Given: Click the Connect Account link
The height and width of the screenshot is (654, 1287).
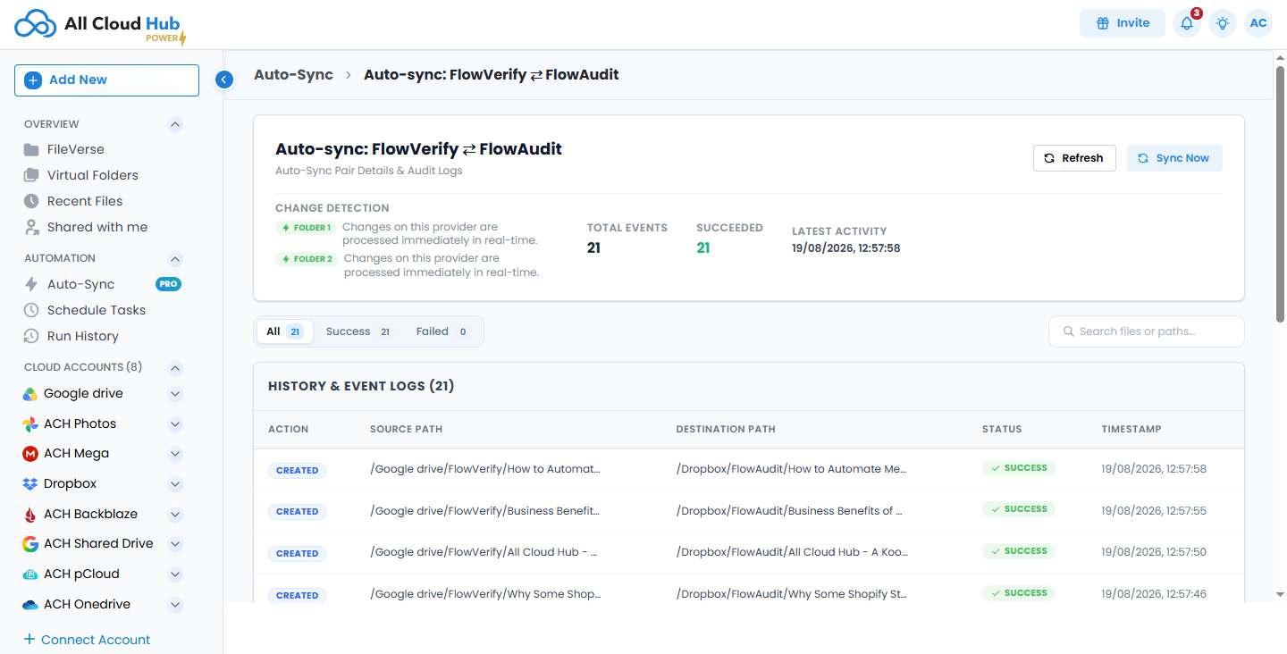Looking at the screenshot, I should point(87,640).
